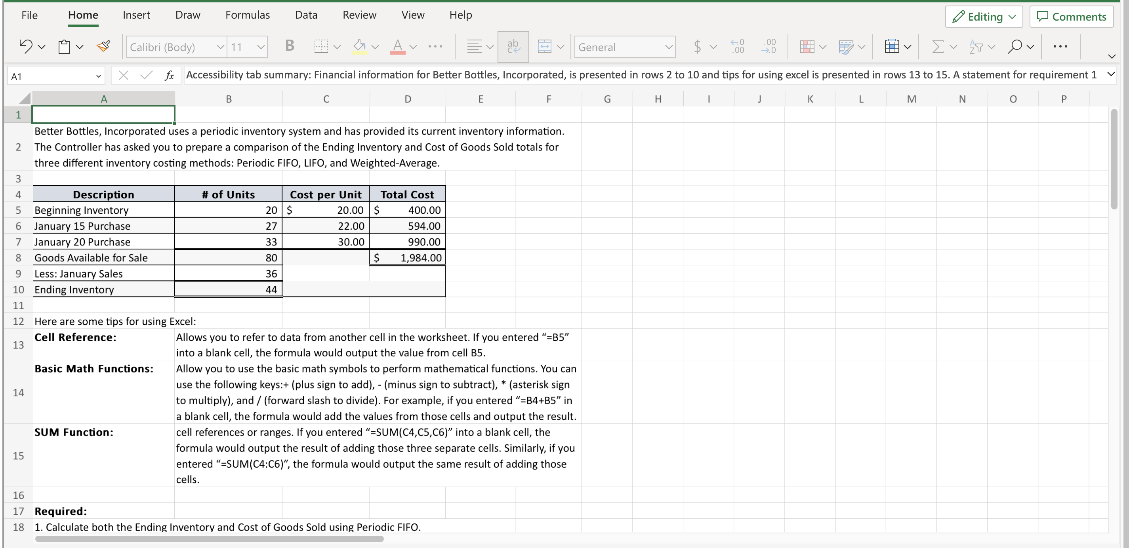Viewport: 1129px width, 548px height.
Task: Switch to the Formulas ribbon tab
Action: 248,15
